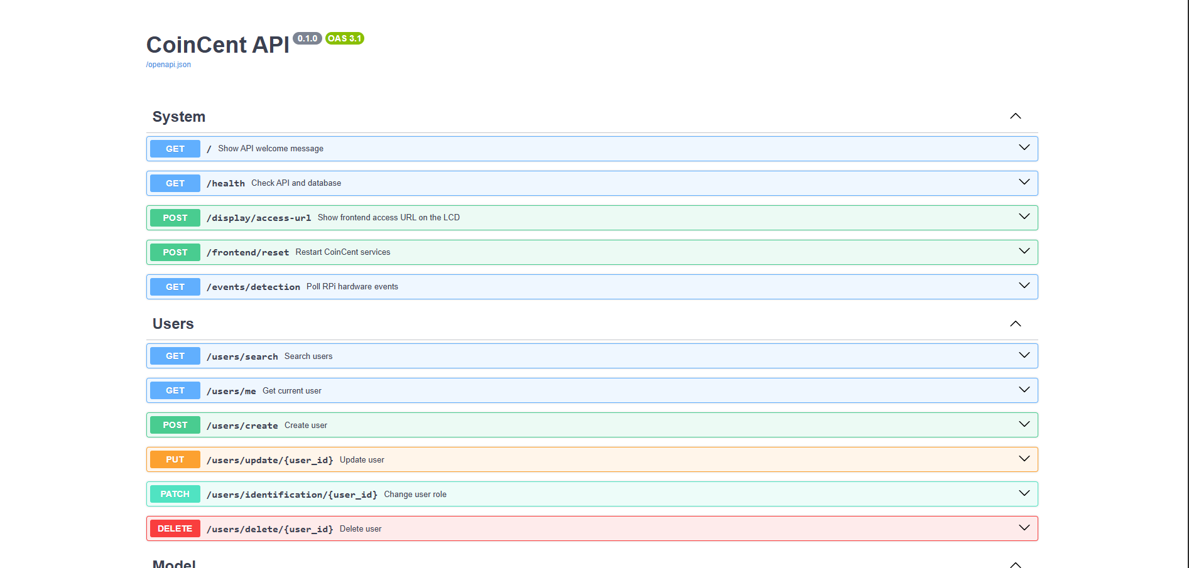Screen dimensions: 1189x568
Task: Click the PATCH method badge
Action: tap(175, 494)
